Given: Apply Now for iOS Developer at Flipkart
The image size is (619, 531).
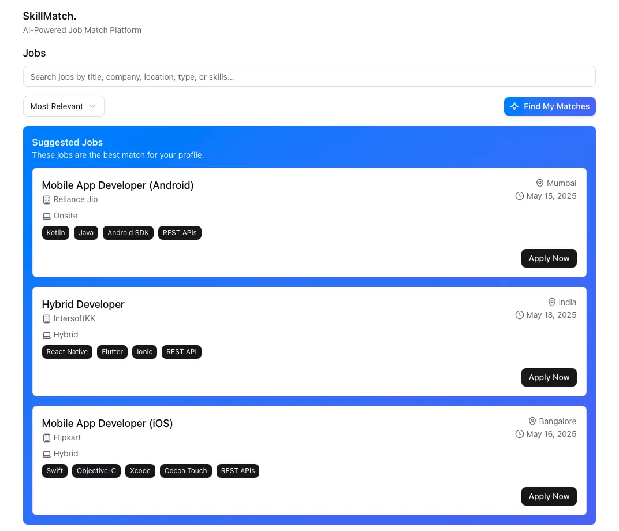Looking at the screenshot, I should (549, 496).
